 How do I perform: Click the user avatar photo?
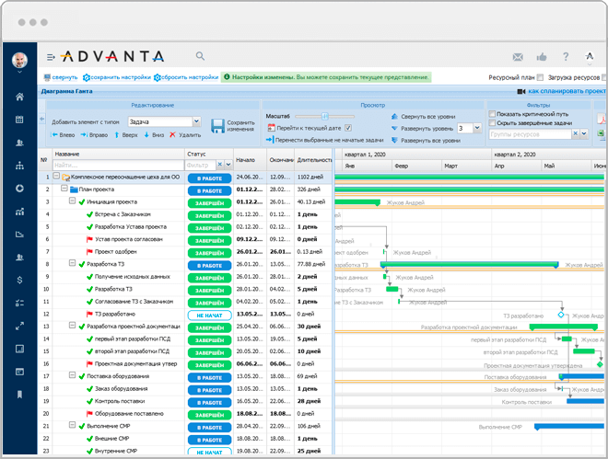19,60
